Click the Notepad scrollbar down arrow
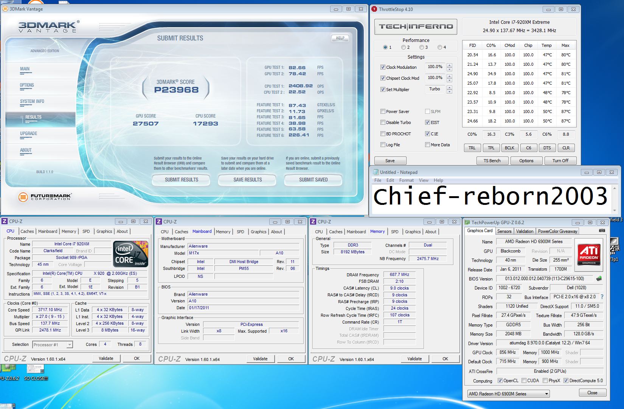This screenshot has height=409, width=624. coord(615,211)
